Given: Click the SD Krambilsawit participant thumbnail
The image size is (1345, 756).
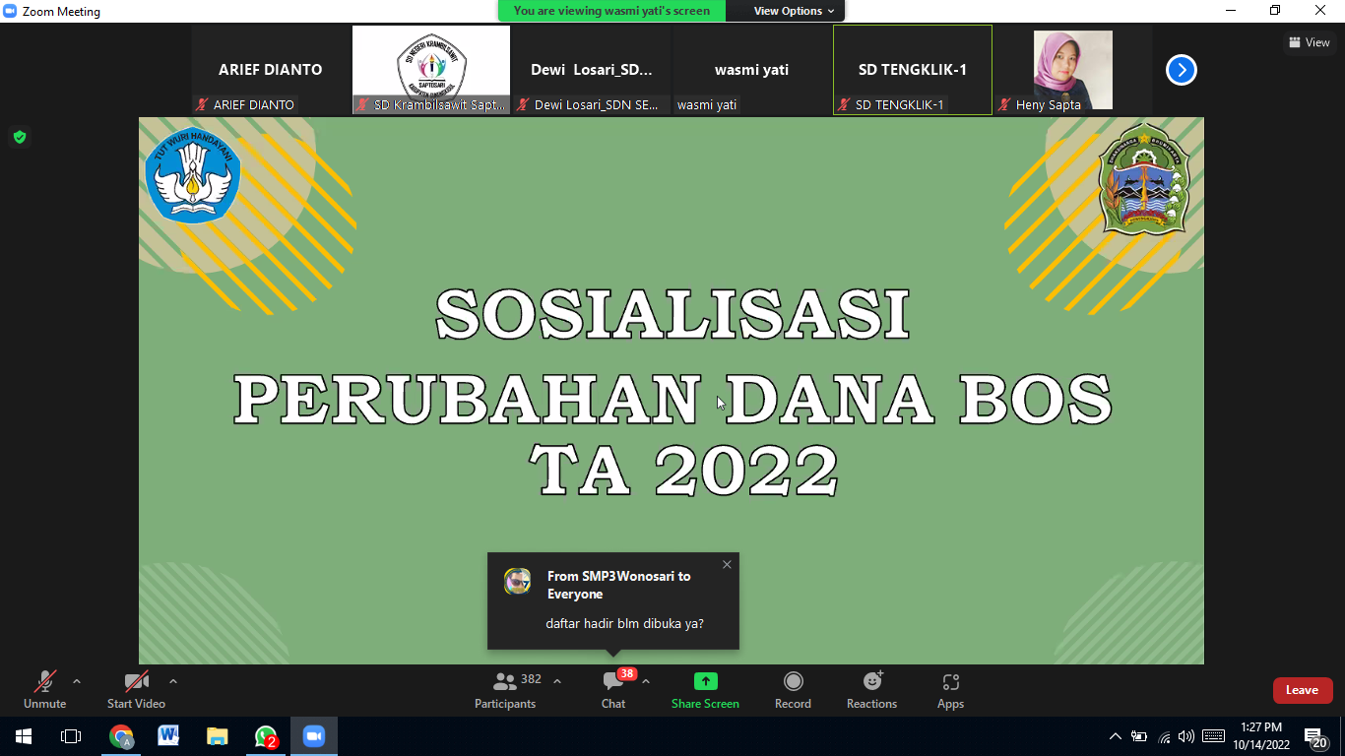Looking at the screenshot, I should tap(431, 70).
